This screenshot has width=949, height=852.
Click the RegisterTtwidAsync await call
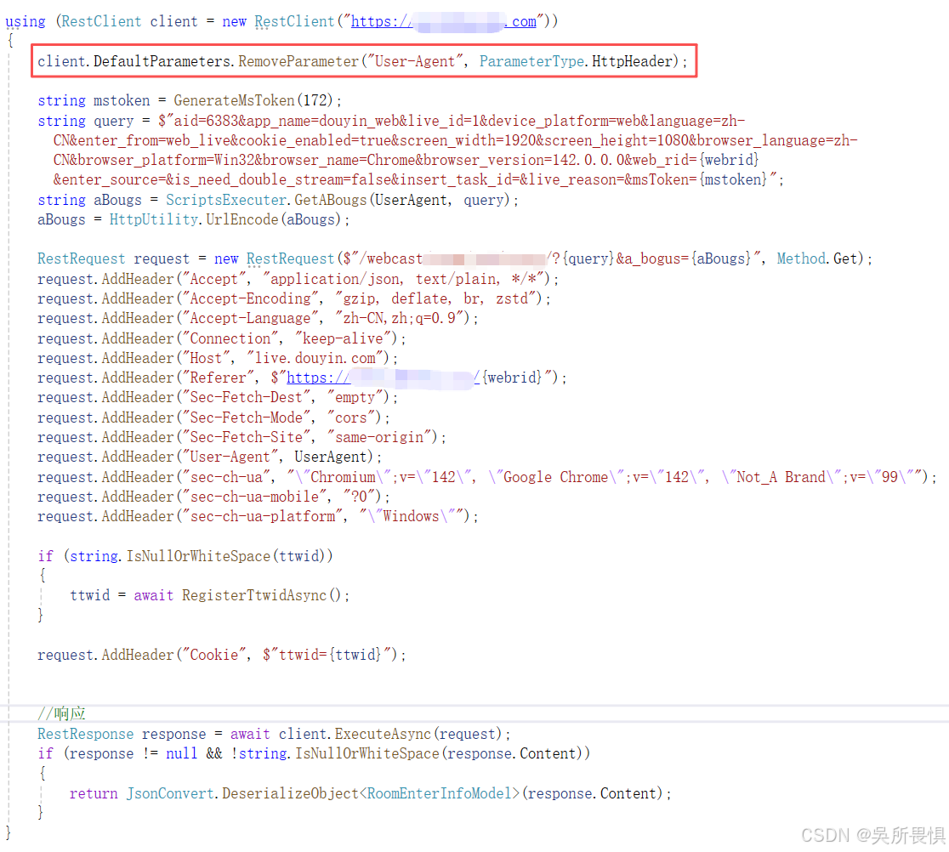255,594
